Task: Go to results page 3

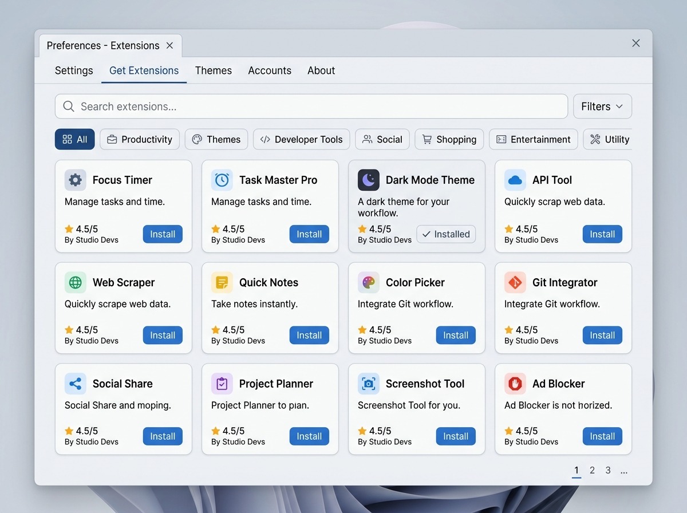Action: [x=608, y=471]
